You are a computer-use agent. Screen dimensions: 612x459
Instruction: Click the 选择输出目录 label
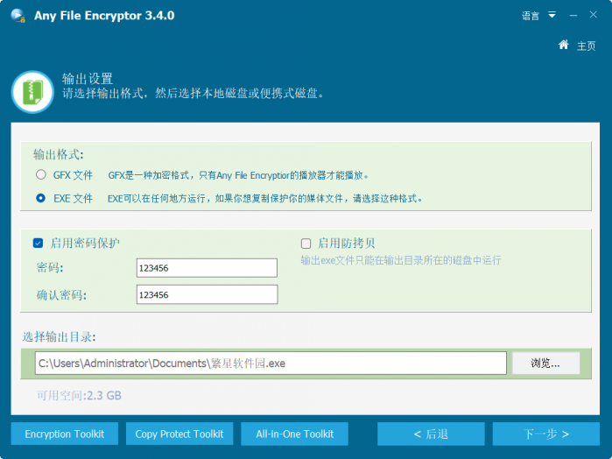point(60,336)
